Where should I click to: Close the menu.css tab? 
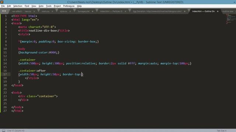pyautogui.click(x=52, y=11)
